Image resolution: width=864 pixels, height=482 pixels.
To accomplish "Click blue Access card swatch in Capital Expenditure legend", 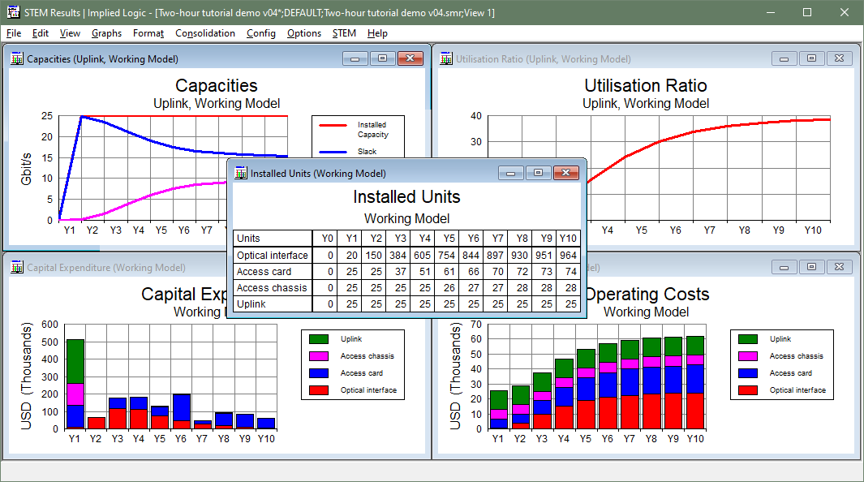I will (319, 373).
